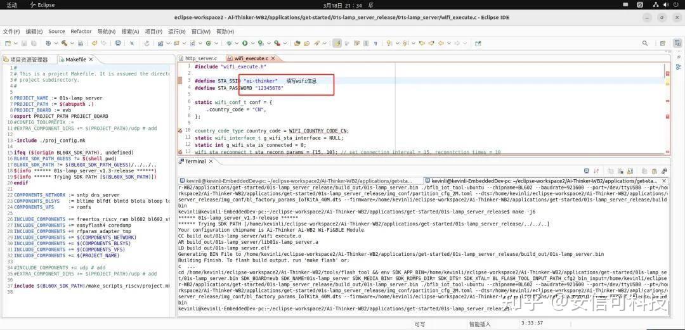
Task: Click PROJECT_NAME line in Makefile
Action: (58, 98)
